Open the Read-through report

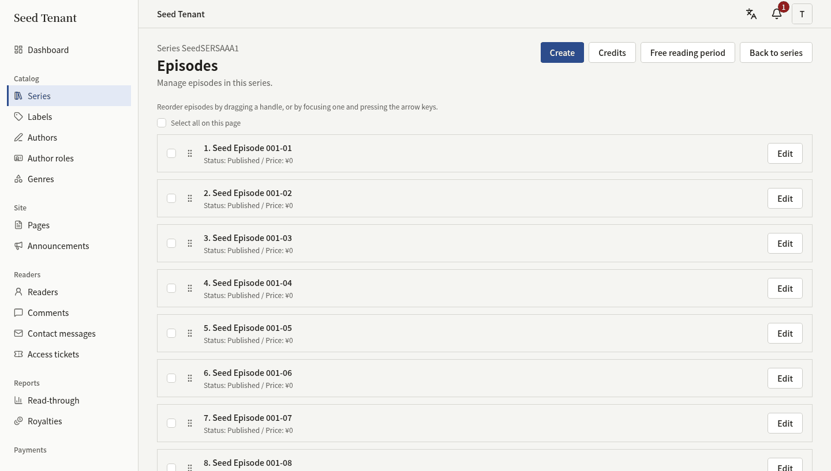point(69,400)
